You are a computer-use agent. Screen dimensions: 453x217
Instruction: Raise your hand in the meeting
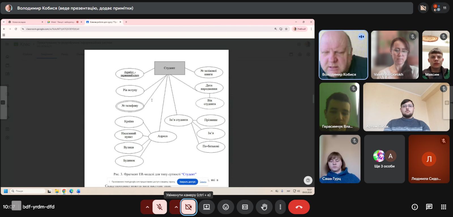tap(264, 207)
